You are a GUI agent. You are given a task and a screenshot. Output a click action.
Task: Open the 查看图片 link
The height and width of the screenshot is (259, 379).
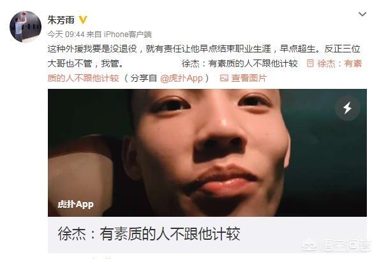[249, 78]
